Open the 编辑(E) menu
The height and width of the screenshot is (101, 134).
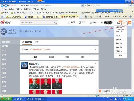click(12, 9)
